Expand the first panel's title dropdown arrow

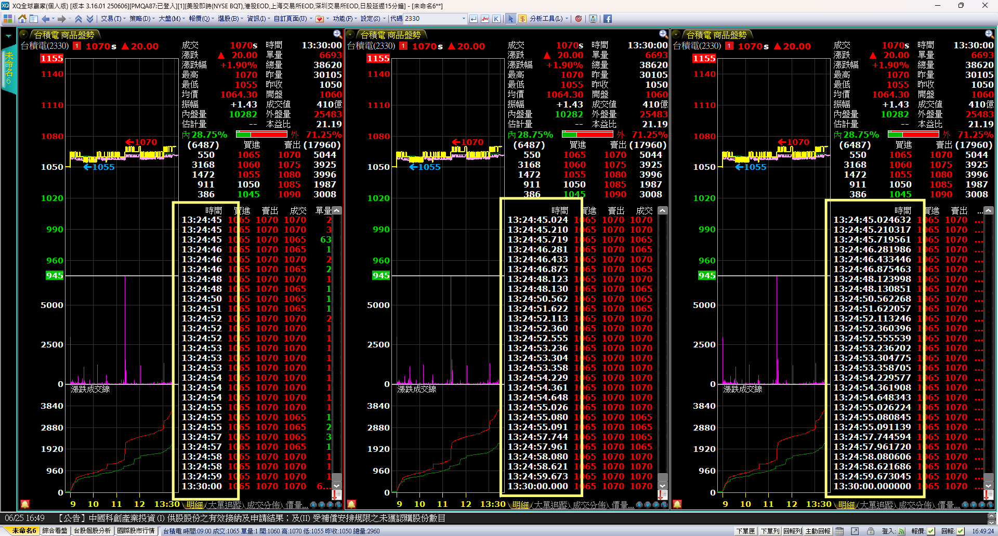(24, 35)
